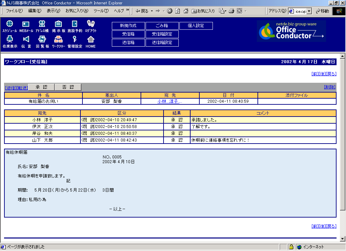The width and height of the screenshot is (346, 251).
Task: Open the ごみ箱 trash button
Action: tap(162, 26)
